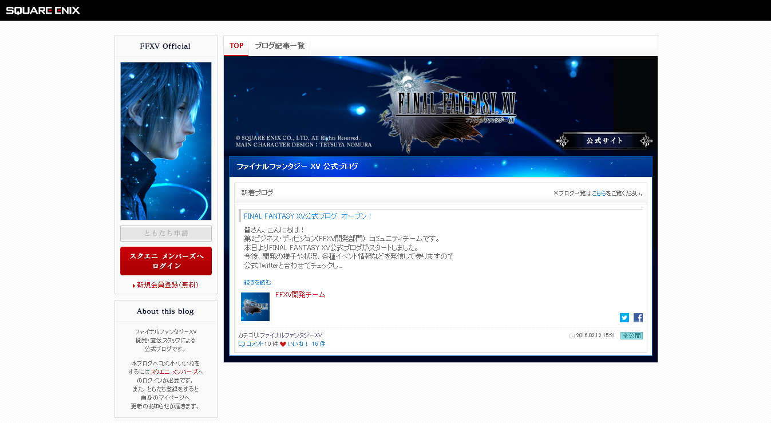Open スクエニ メンバーズ link in About section

175,372
